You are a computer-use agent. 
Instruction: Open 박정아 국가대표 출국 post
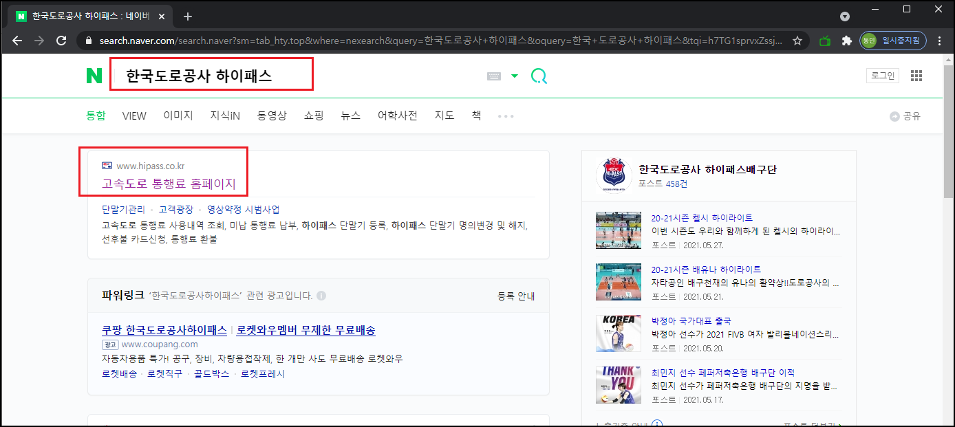pos(691,321)
